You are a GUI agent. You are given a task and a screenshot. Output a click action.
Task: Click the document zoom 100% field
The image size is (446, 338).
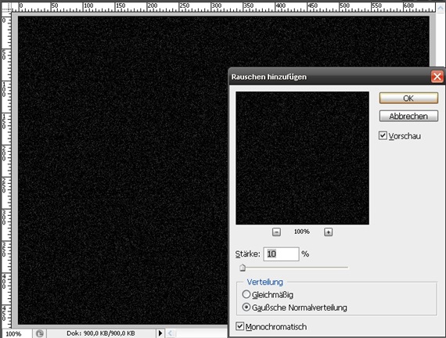(x=16, y=334)
